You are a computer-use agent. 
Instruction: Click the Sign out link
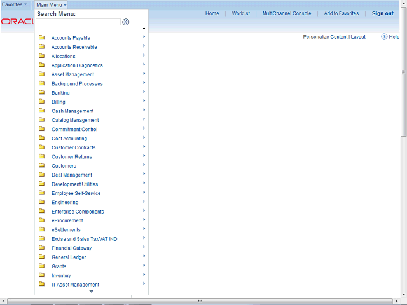(383, 13)
